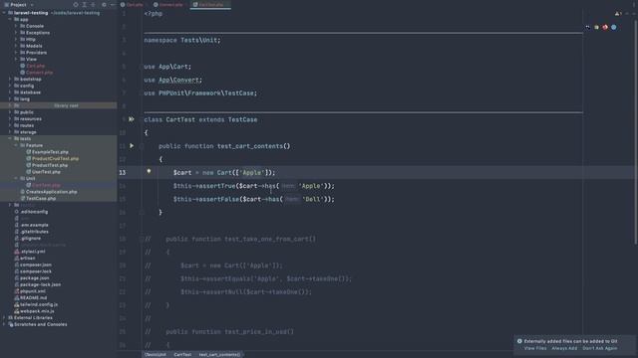Open file in Firefox browser icon
Image resolution: width=638 pixels, height=358 pixels.
coord(605,27)
